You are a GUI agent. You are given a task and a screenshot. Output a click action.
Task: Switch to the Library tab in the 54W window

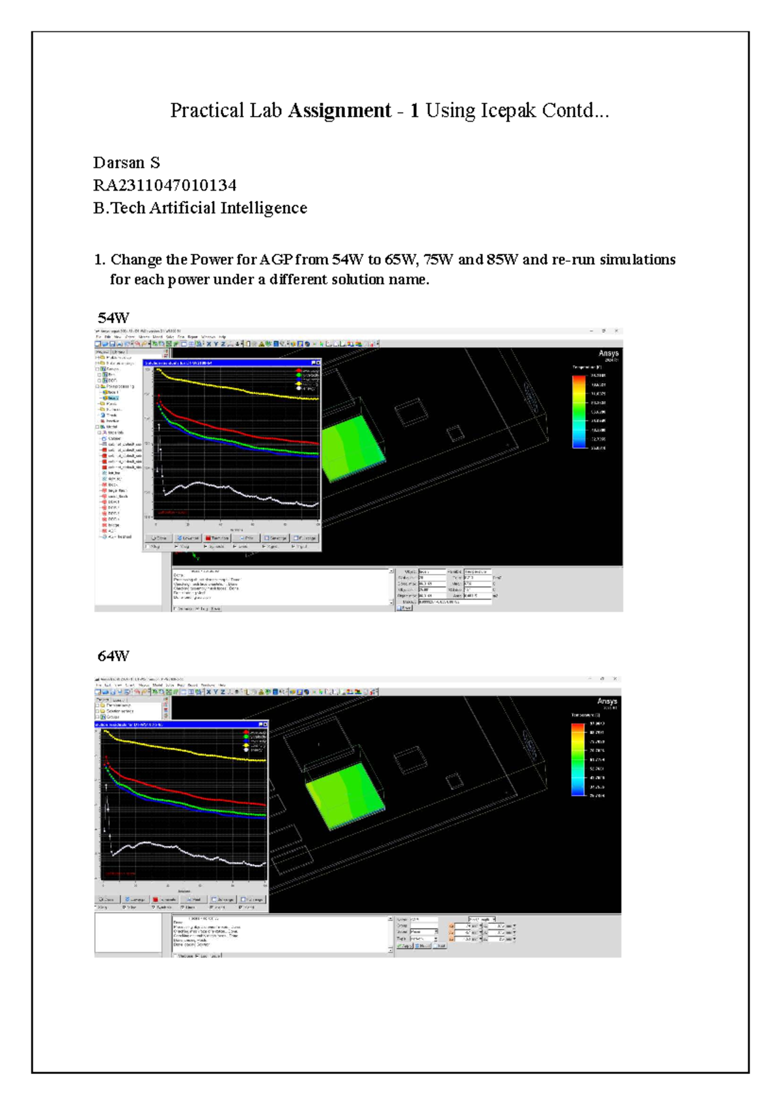[x=119, y=352]
